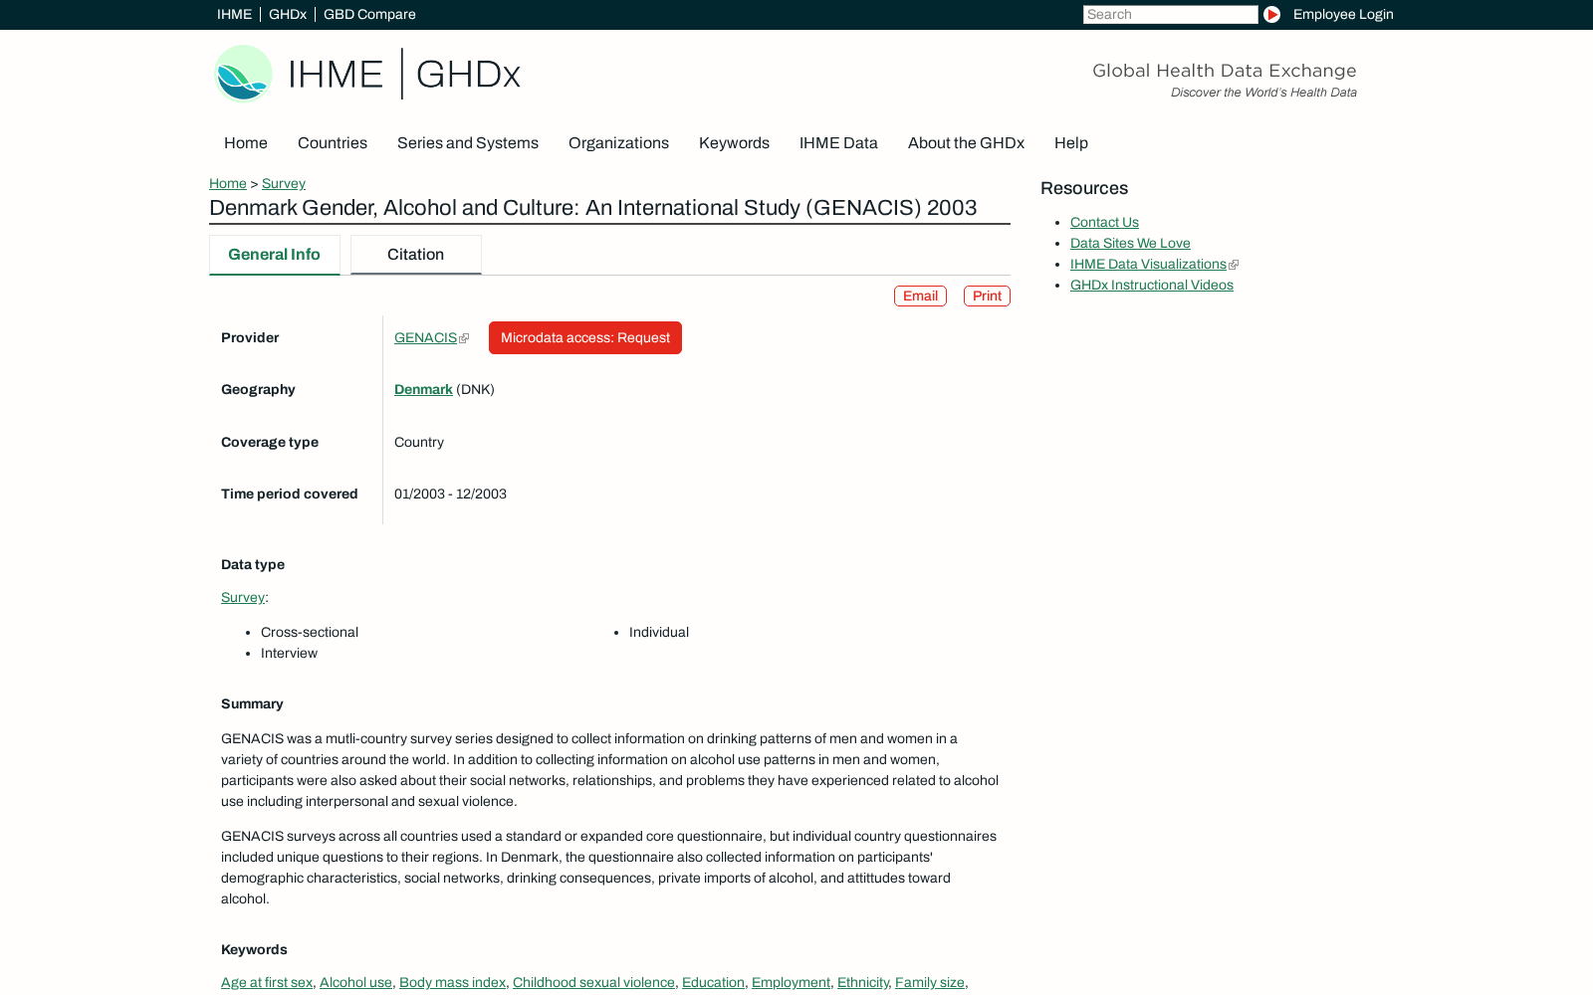Open IHME link in top bar
Viewport: 1593px width, 995px height.
tap(234, 14)
